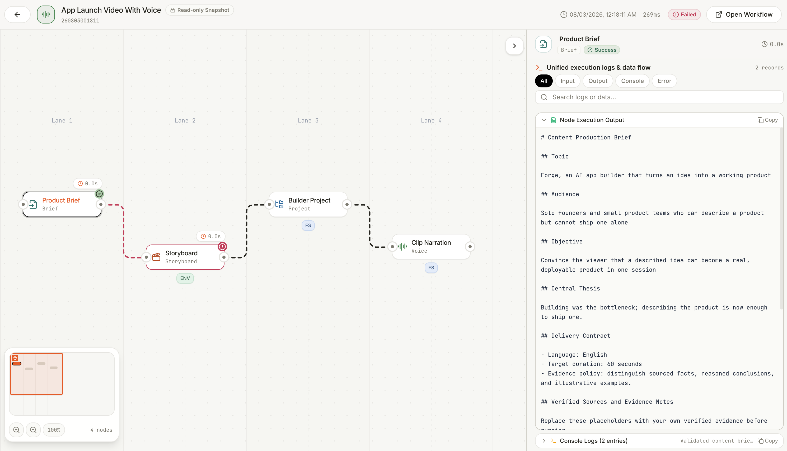Click the Product Brief node output port

click(101, 204)
